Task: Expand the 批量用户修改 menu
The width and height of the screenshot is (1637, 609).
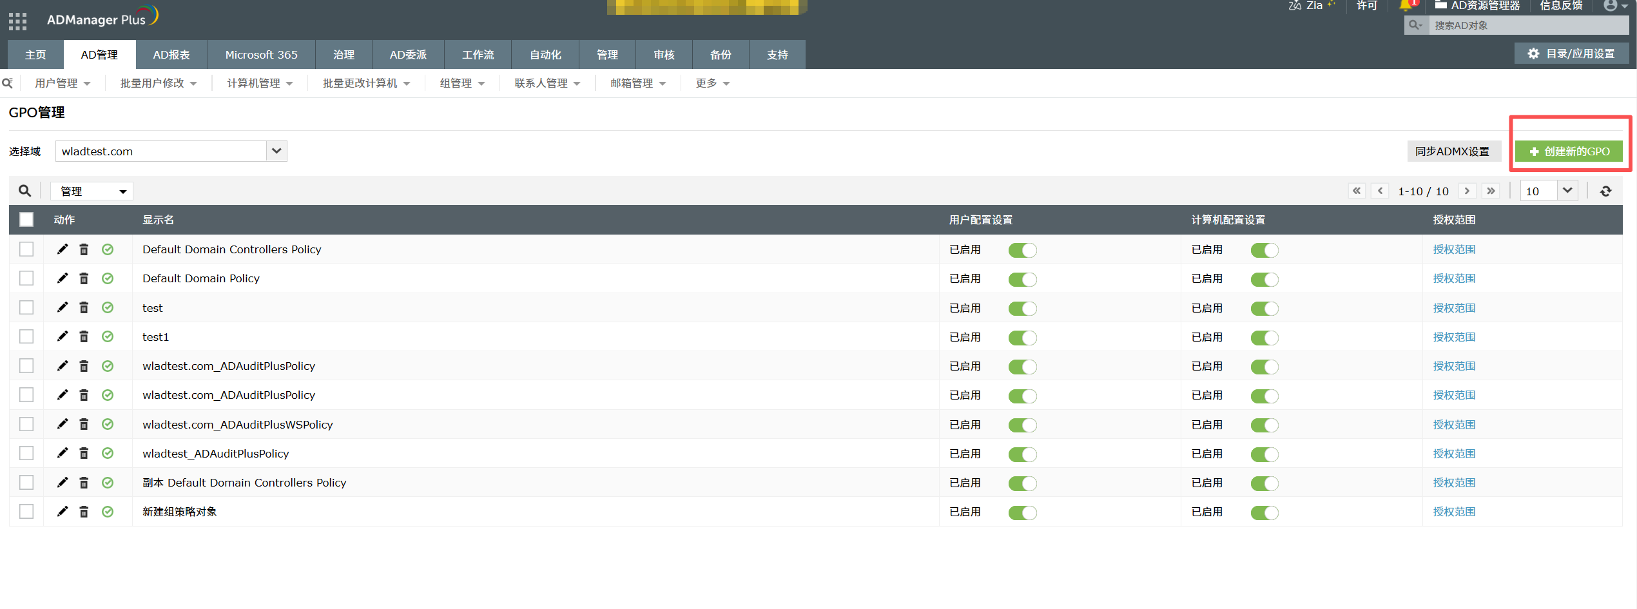Action: (x=159, y=83)
